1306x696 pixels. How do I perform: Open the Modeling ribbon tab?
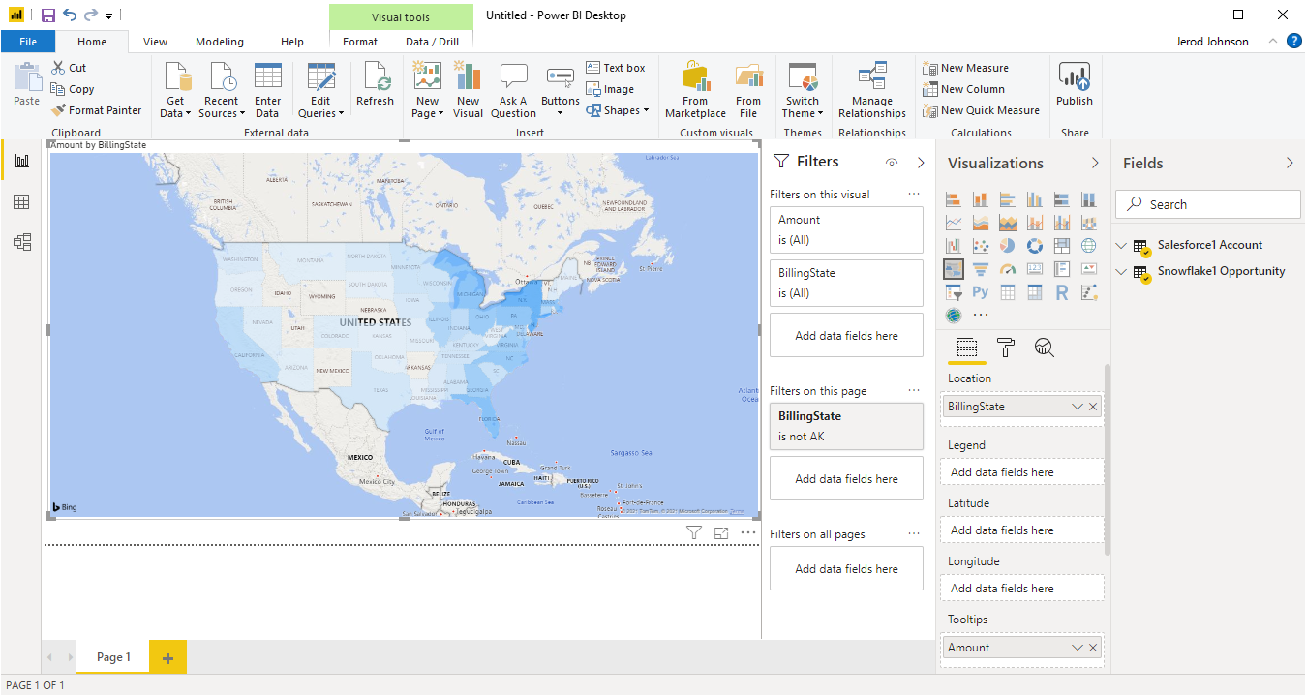(x=220, y=42)
